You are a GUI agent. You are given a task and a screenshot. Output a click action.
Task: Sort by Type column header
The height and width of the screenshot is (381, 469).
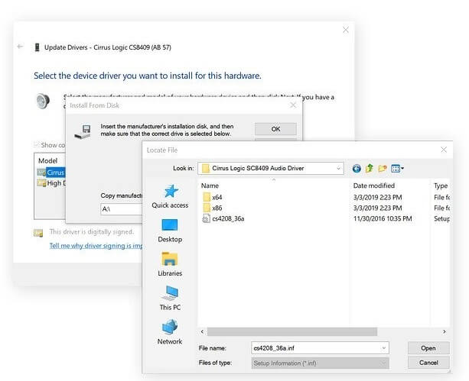pyautogui.click(x=440, y=186)
